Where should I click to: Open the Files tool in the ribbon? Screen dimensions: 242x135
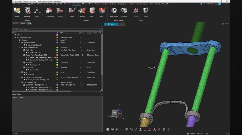tap(17, 12)
